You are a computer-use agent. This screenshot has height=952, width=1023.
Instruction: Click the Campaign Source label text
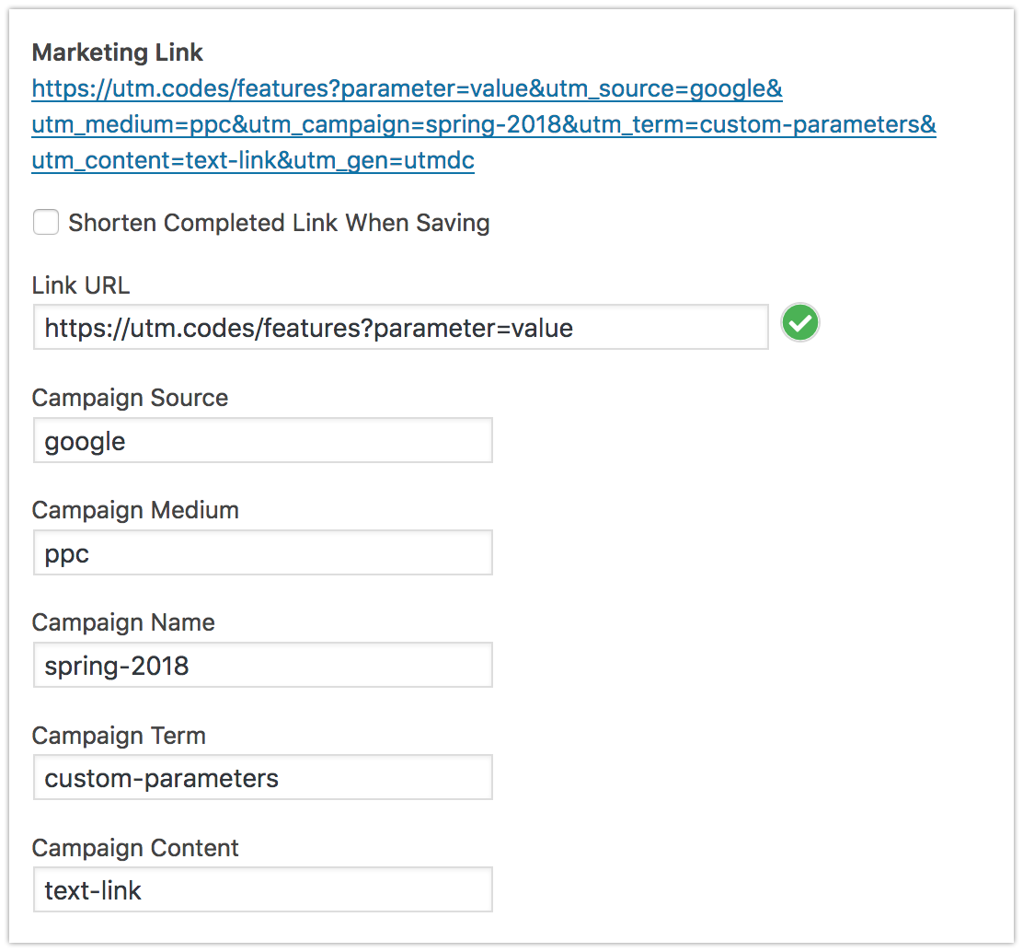pyautogui.click(x=130, y=398)
